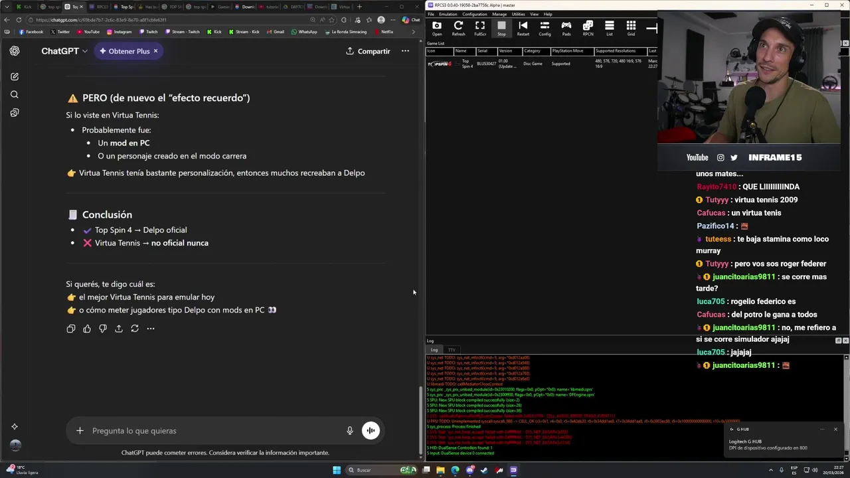Regenerate the ChatGPT response
This screenshot has width=850, height=478.
pos(135,329)
